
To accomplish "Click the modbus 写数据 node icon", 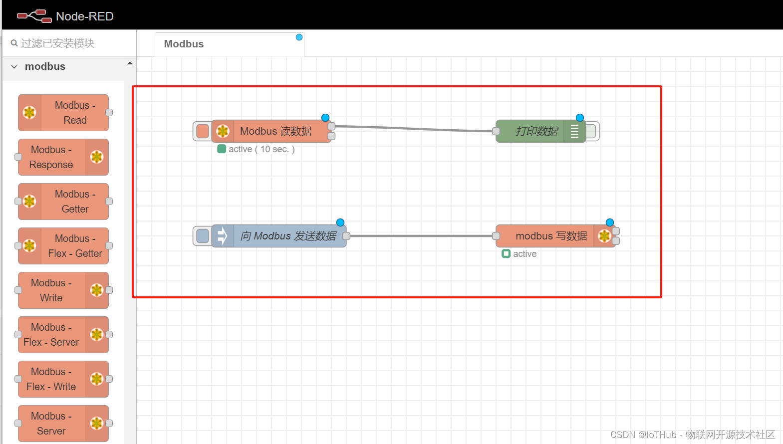I will pyautogui.click(x=604, y=236).
